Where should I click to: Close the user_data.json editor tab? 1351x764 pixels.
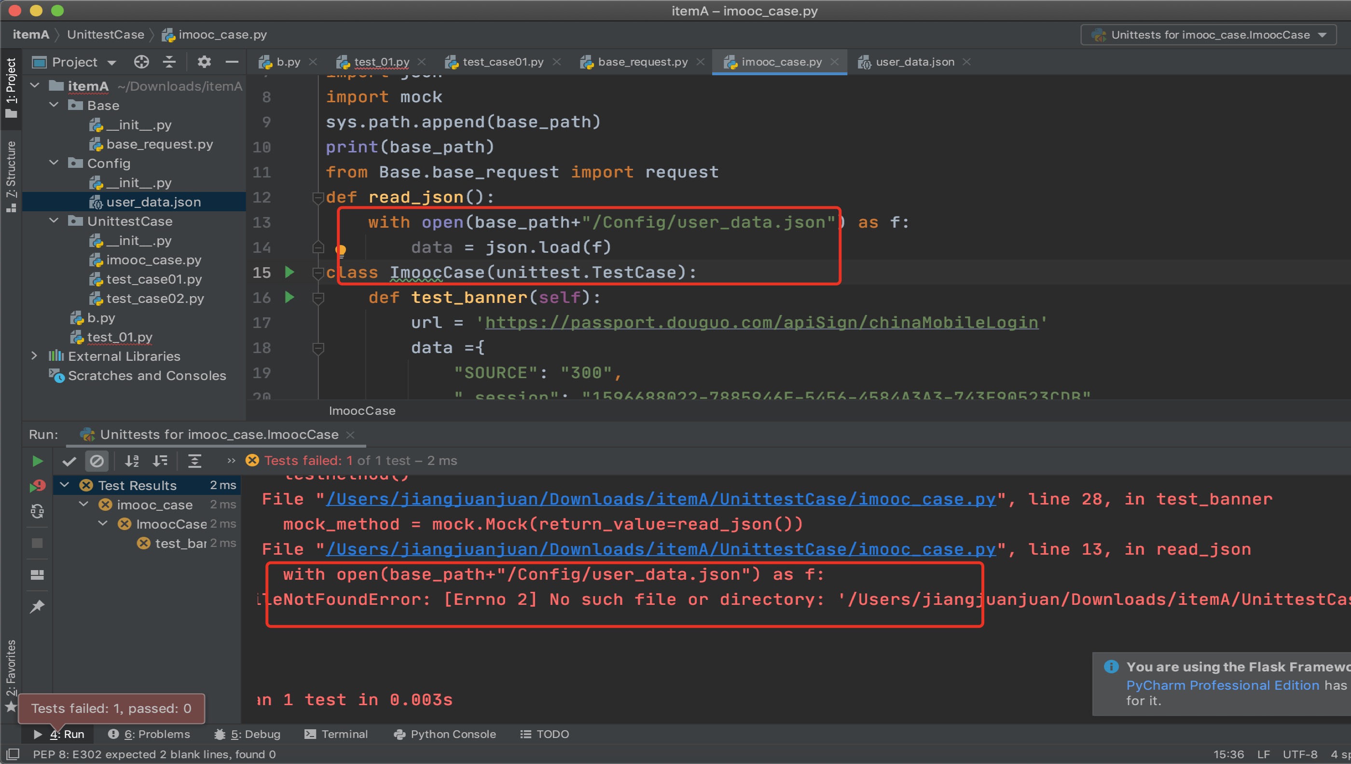966,62
